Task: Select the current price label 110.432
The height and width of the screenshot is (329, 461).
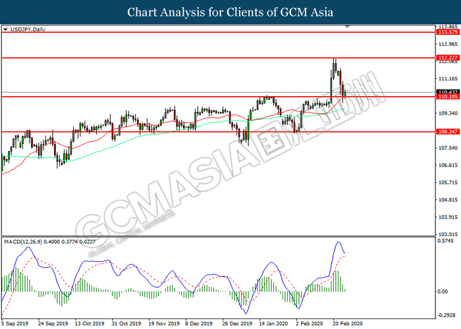Action: (448, 92)
